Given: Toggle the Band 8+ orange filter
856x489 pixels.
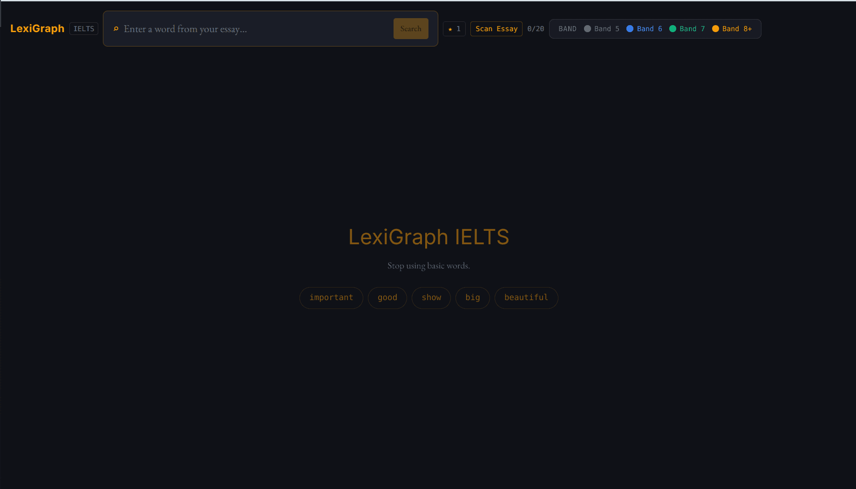Looking at the screenshot, I should pyautogui.click(x=732, y=29).
